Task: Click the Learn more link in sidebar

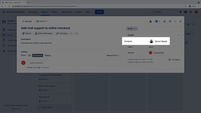Action: point(16,109)
